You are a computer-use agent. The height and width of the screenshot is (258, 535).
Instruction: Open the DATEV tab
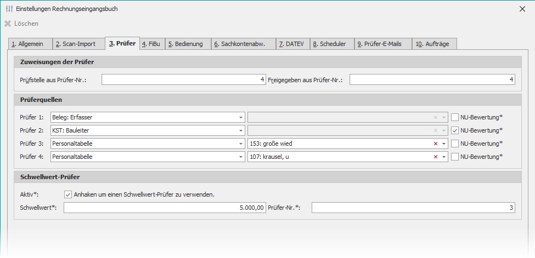tap(292, 44)
